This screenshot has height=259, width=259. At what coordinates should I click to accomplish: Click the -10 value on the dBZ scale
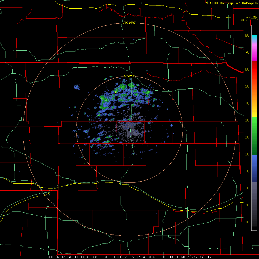(246, 188)
